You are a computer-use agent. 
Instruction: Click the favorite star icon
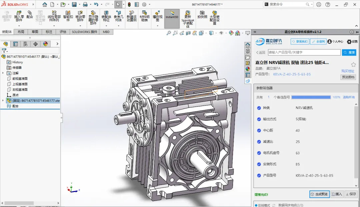click(x=353, y=65)
